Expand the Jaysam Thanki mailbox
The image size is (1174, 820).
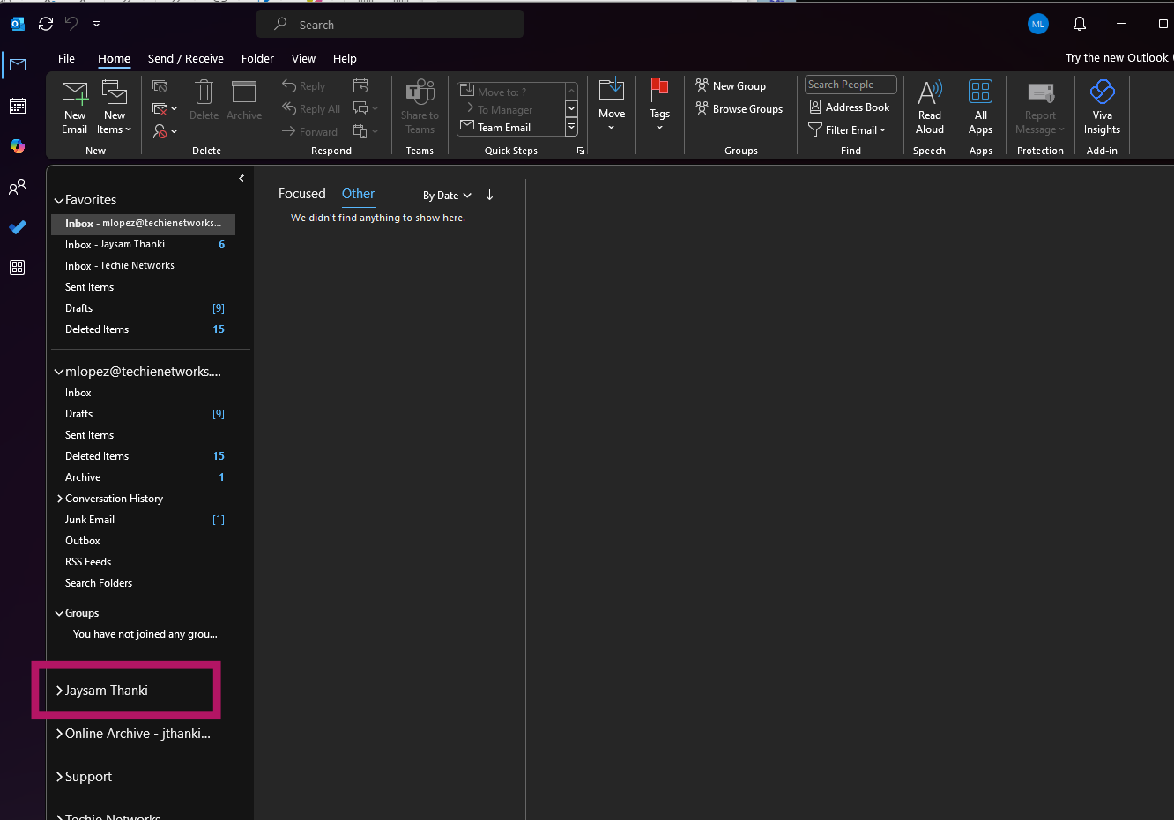pos(60,691)
